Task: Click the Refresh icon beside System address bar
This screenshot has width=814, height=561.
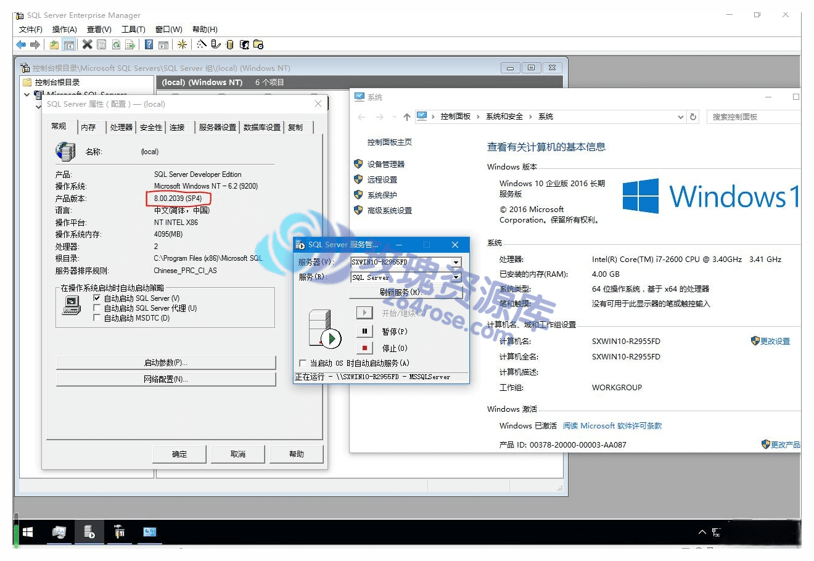Action: (x=693, y=117)
